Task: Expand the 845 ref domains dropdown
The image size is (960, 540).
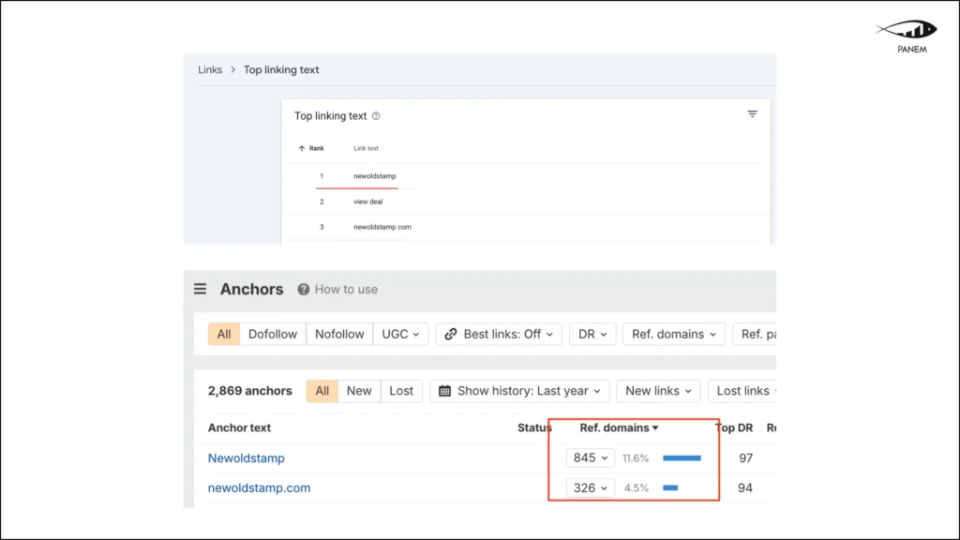Action: 591,457
